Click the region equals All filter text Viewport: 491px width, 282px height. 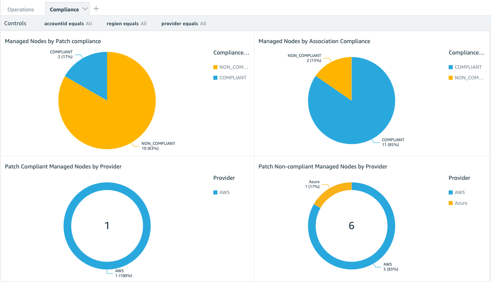(126, 23)
